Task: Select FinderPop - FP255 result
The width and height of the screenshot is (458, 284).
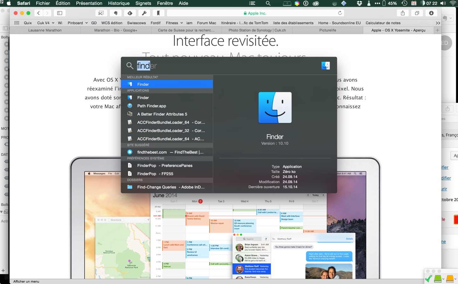Action: (167, 174)
